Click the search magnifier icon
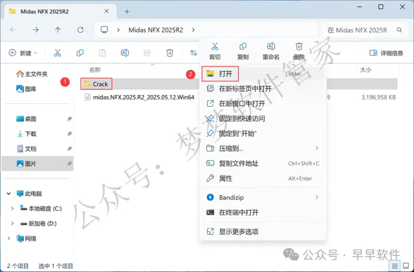The width and height of the screenshot is (414, 272). point(400,30)
